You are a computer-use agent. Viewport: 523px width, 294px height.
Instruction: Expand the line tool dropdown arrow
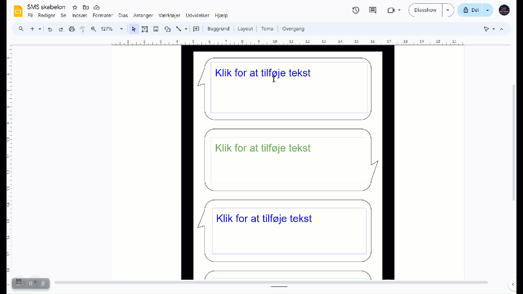tap(186, 29)
